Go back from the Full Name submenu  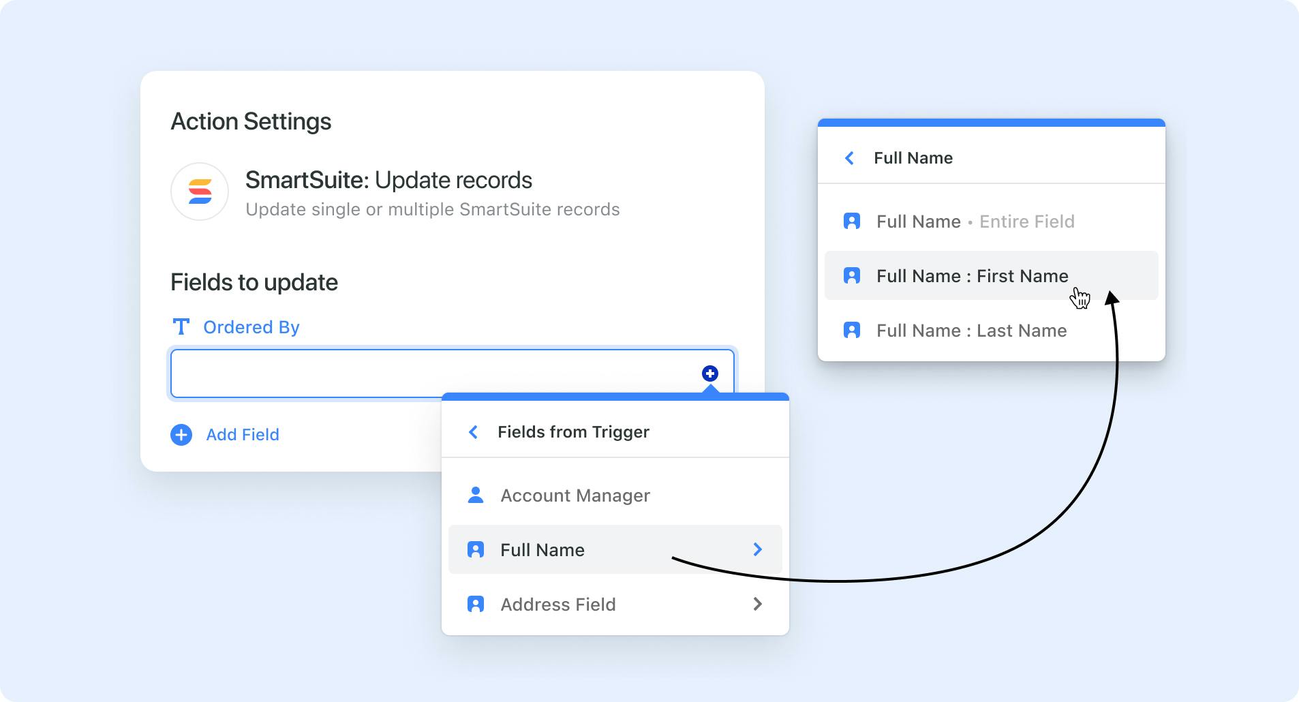[849, 158]
